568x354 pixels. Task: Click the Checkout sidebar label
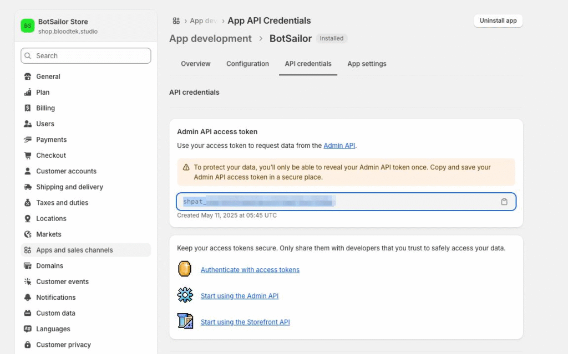tap(51, 155)
